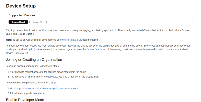
Task: Click step 'You'll receive an email invite'
Action: (x=55, y=77)
